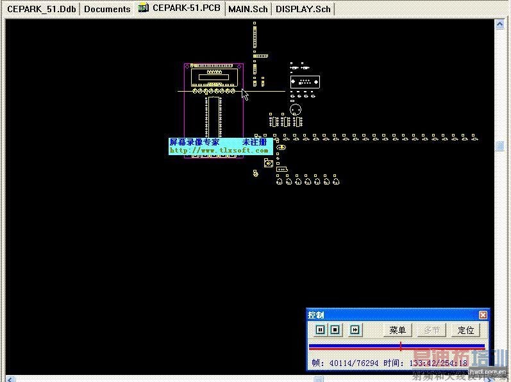Fast-forward playback in the 控制 window
Image resolution: width=511 pixels, height=382 pixels.
pyautogui.click(x=355, y=330)
